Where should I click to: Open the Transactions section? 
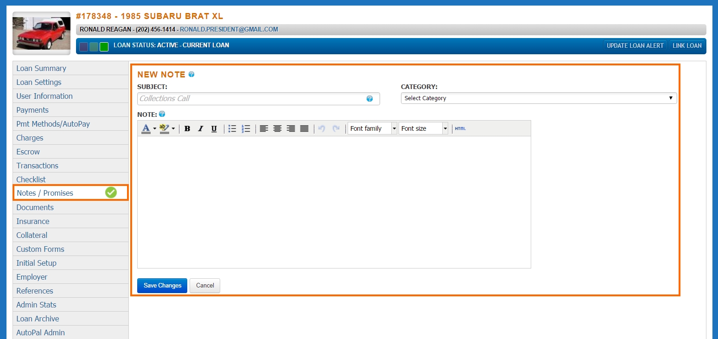click(x=70, y=166)
